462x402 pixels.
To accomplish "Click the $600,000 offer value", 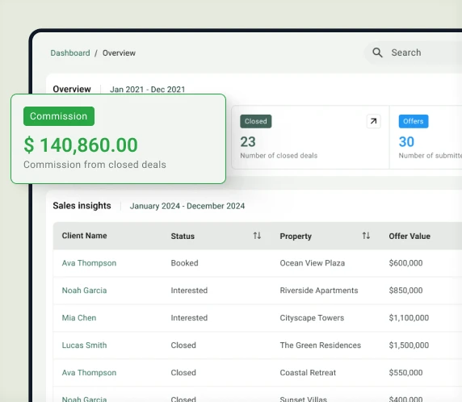I will (405, 263).
